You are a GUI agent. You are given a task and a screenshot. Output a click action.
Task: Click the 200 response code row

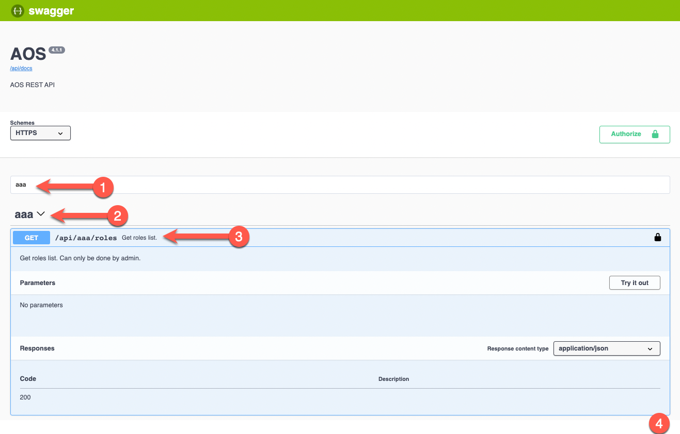(25, 397)
